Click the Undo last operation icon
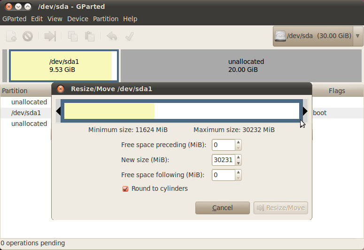 pos(112,37)
